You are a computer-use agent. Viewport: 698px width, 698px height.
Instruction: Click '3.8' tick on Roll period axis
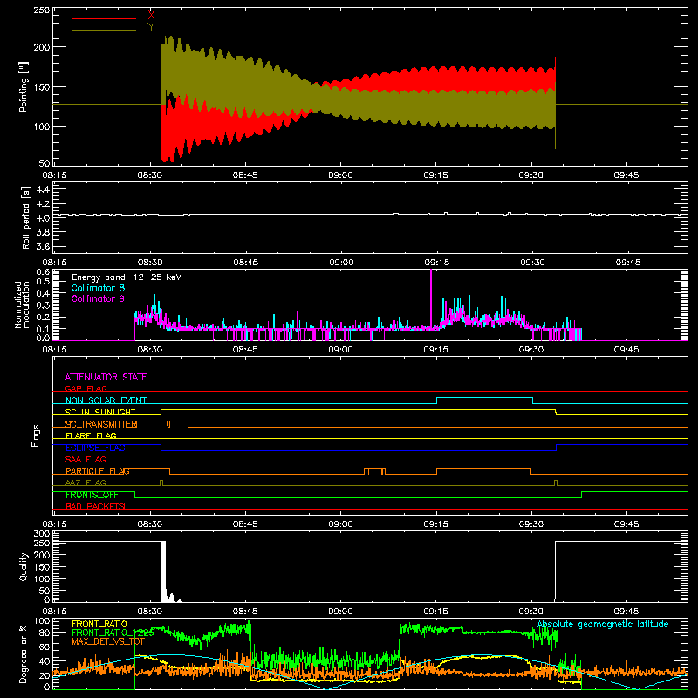43,232
